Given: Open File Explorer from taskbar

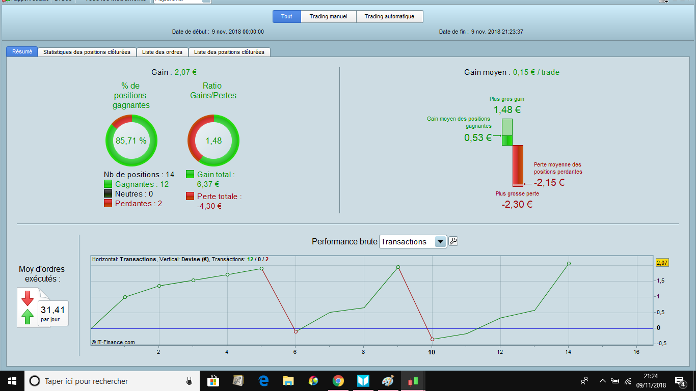Looking at the screenshot, I should pyautogui.click(x=288, y=380).
